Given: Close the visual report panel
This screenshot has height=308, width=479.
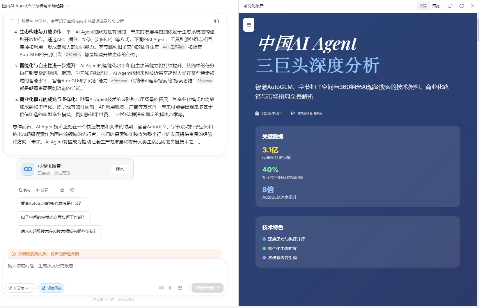Looking at the screenshot, I should click(473, 6).
